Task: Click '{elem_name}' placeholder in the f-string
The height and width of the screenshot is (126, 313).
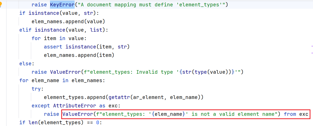Action: tap(168, 114)
